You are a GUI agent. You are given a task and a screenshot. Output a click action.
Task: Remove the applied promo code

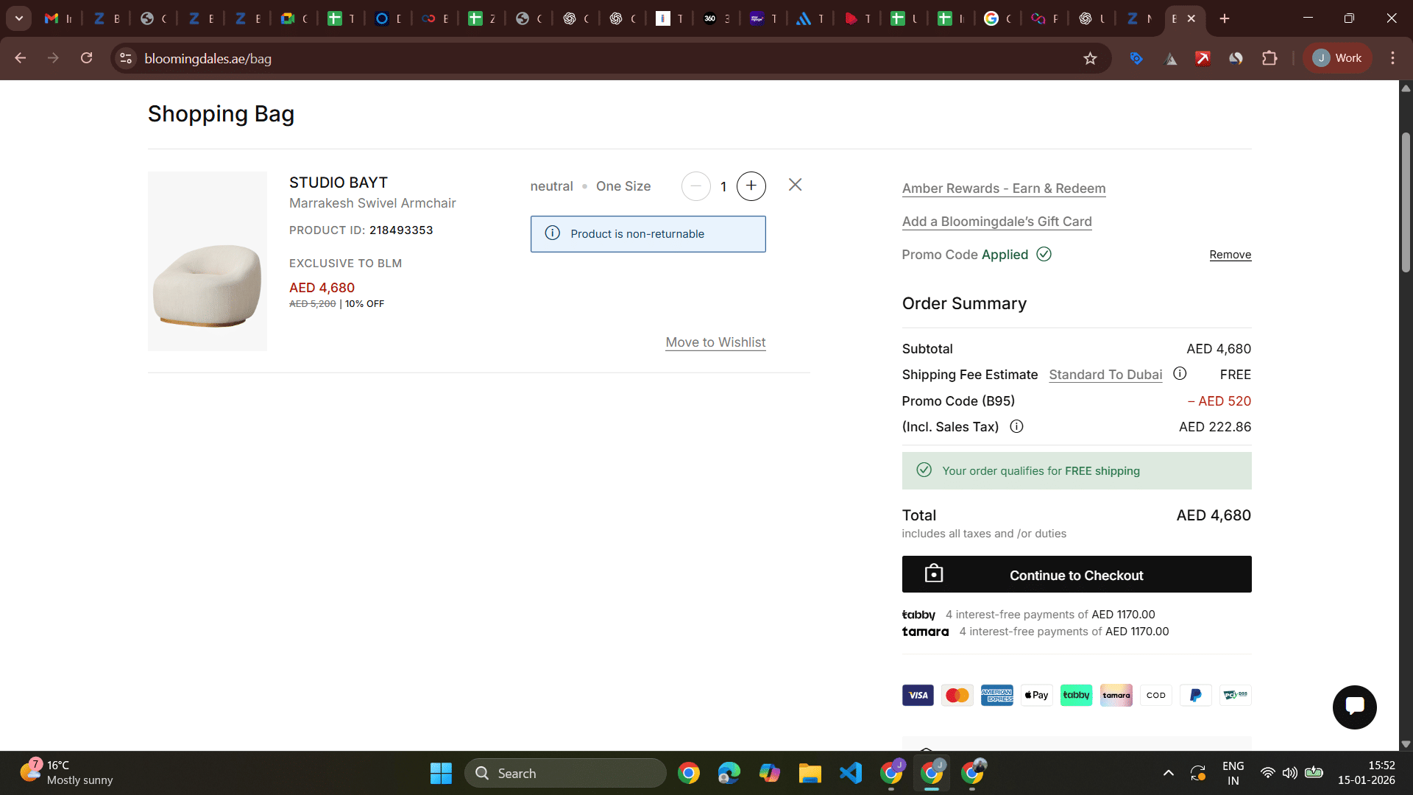1230,255
